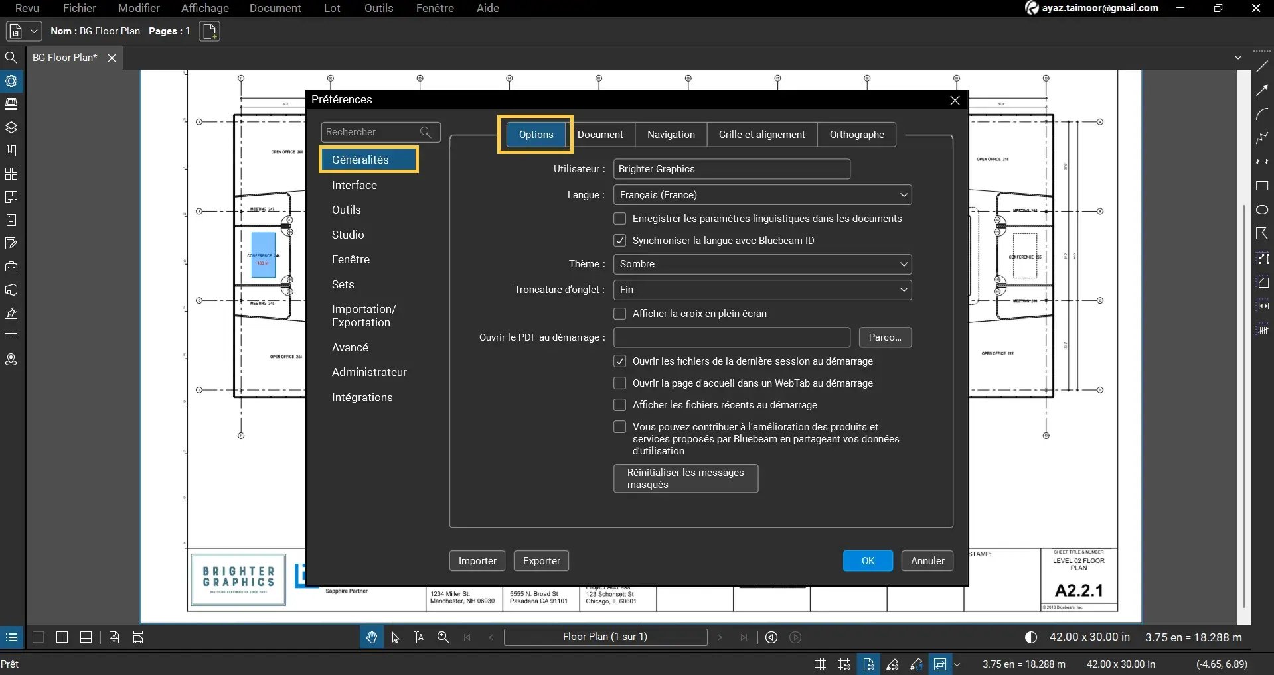Image resolution: width=1274 pixels, height=675 pixels.
Task: Open the search tool in the sidebar
Action: 11,58
